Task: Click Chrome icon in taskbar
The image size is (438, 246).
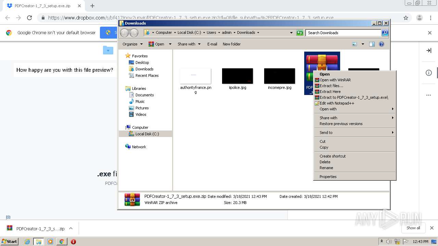Action: [62, 242]
